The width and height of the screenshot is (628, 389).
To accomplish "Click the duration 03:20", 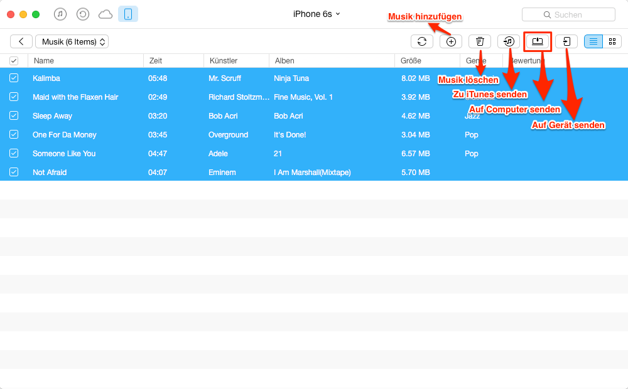I will tap(158, 116).
